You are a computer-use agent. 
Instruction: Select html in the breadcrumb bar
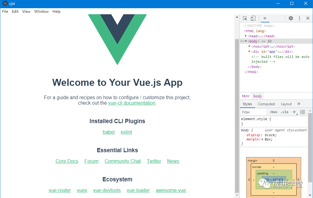(x=246, y=96)
